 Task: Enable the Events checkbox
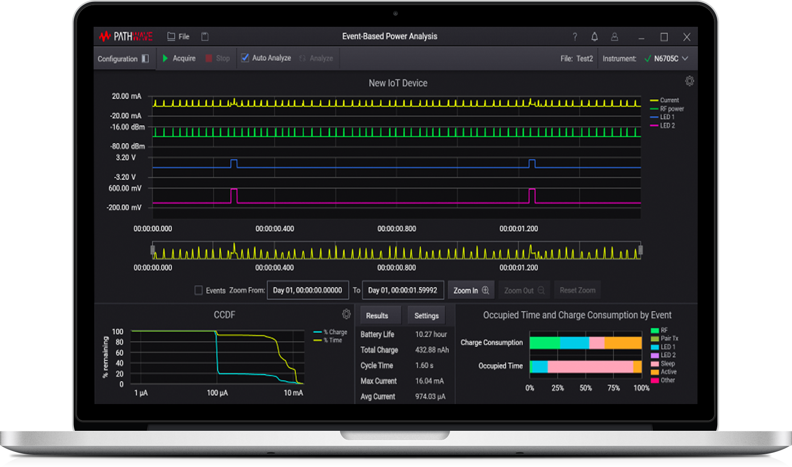coord(199,290)
